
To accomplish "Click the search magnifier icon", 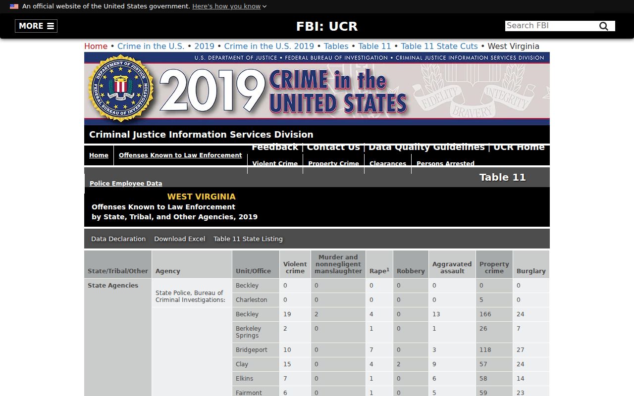I will [x=604, y=26].
